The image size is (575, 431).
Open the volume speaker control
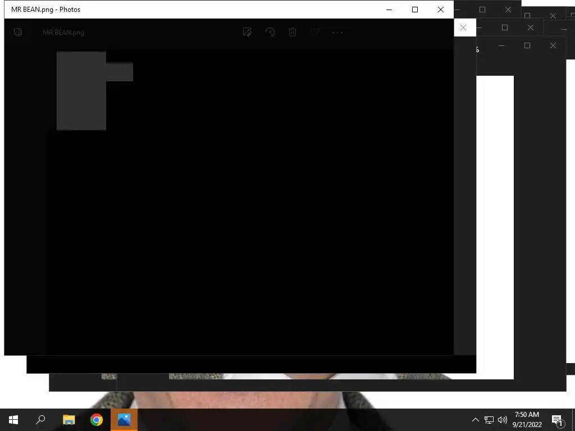pos(503,420)
